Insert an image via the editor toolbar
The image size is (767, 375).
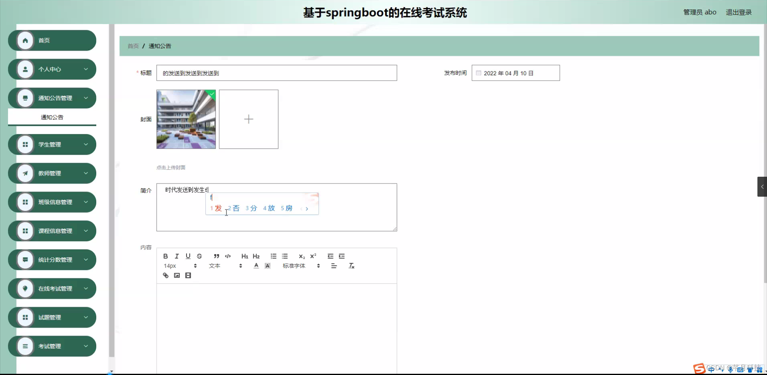(x=177, y=275)
